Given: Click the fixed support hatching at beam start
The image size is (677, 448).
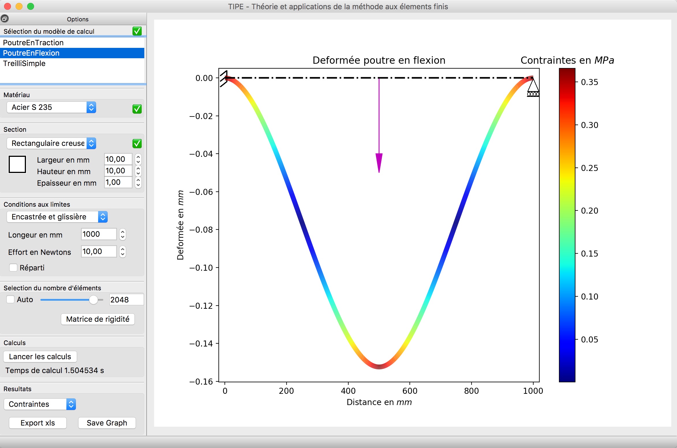Looking at the screenshot, I should click(224, 79).
